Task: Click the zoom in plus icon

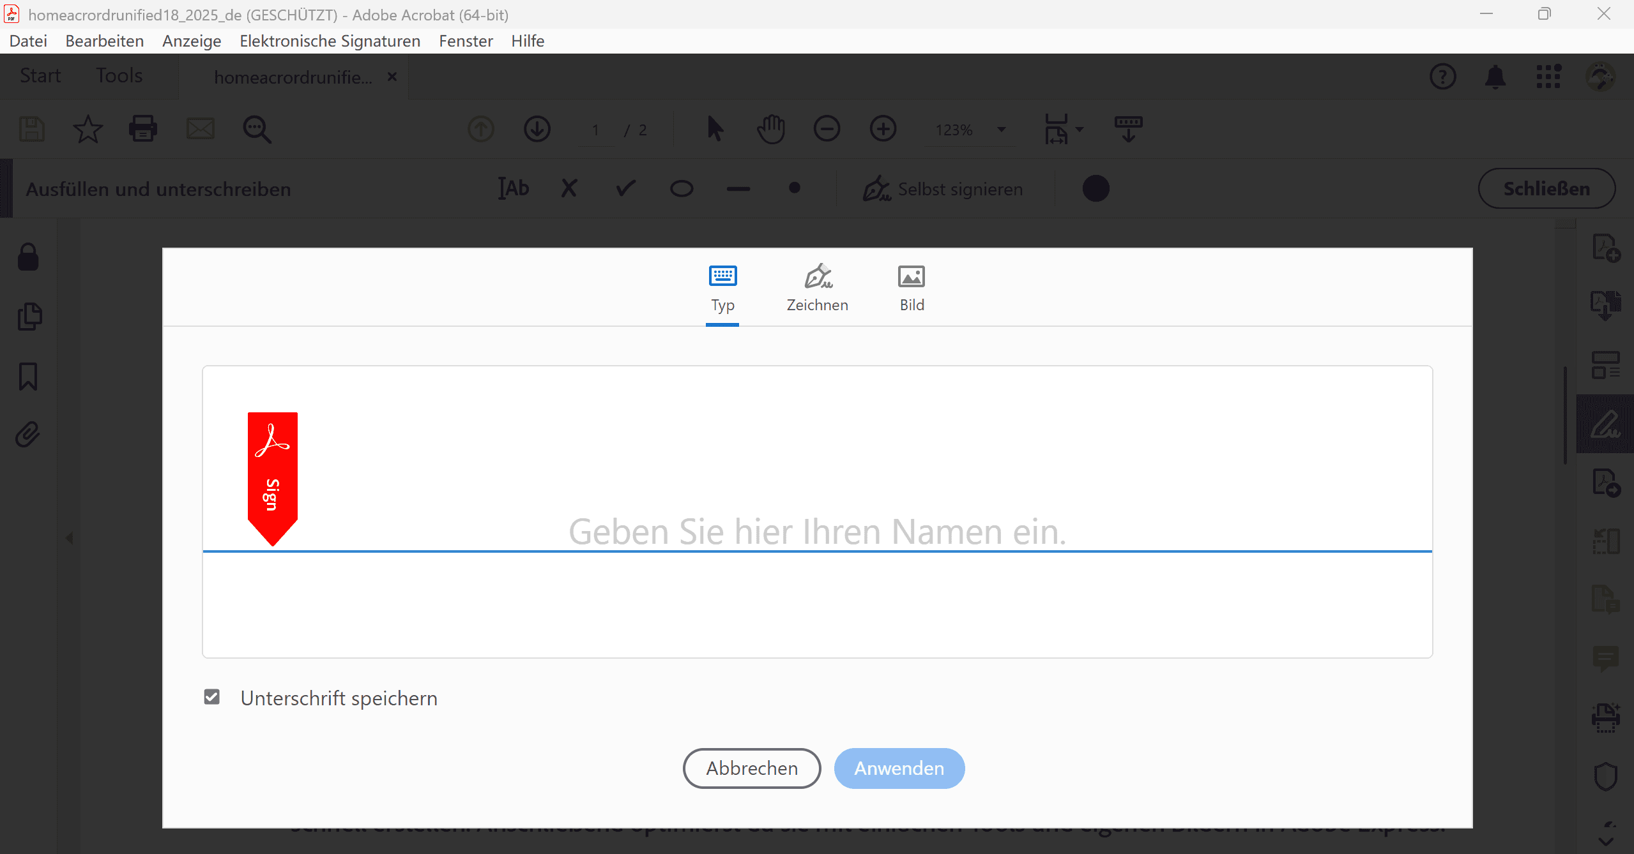Action: [883, 130]
